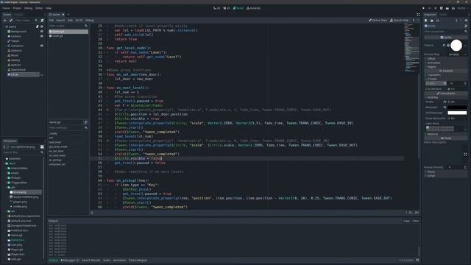Click the Circle texture thumbnail preview

click(x=456, y=46)
